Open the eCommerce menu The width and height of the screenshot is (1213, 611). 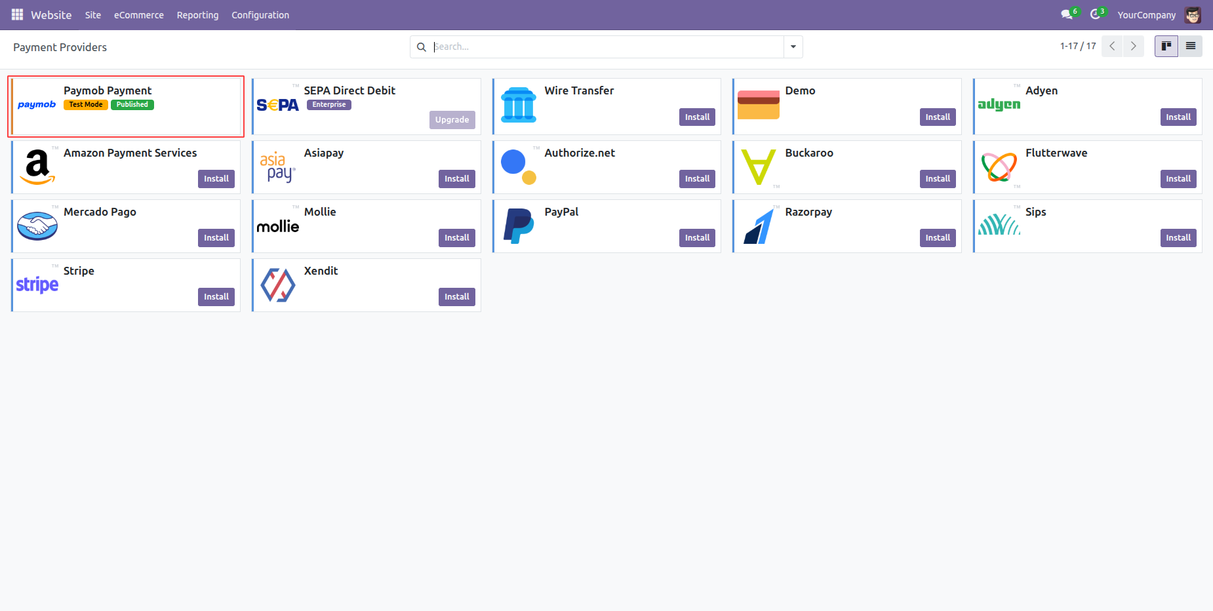139,15
